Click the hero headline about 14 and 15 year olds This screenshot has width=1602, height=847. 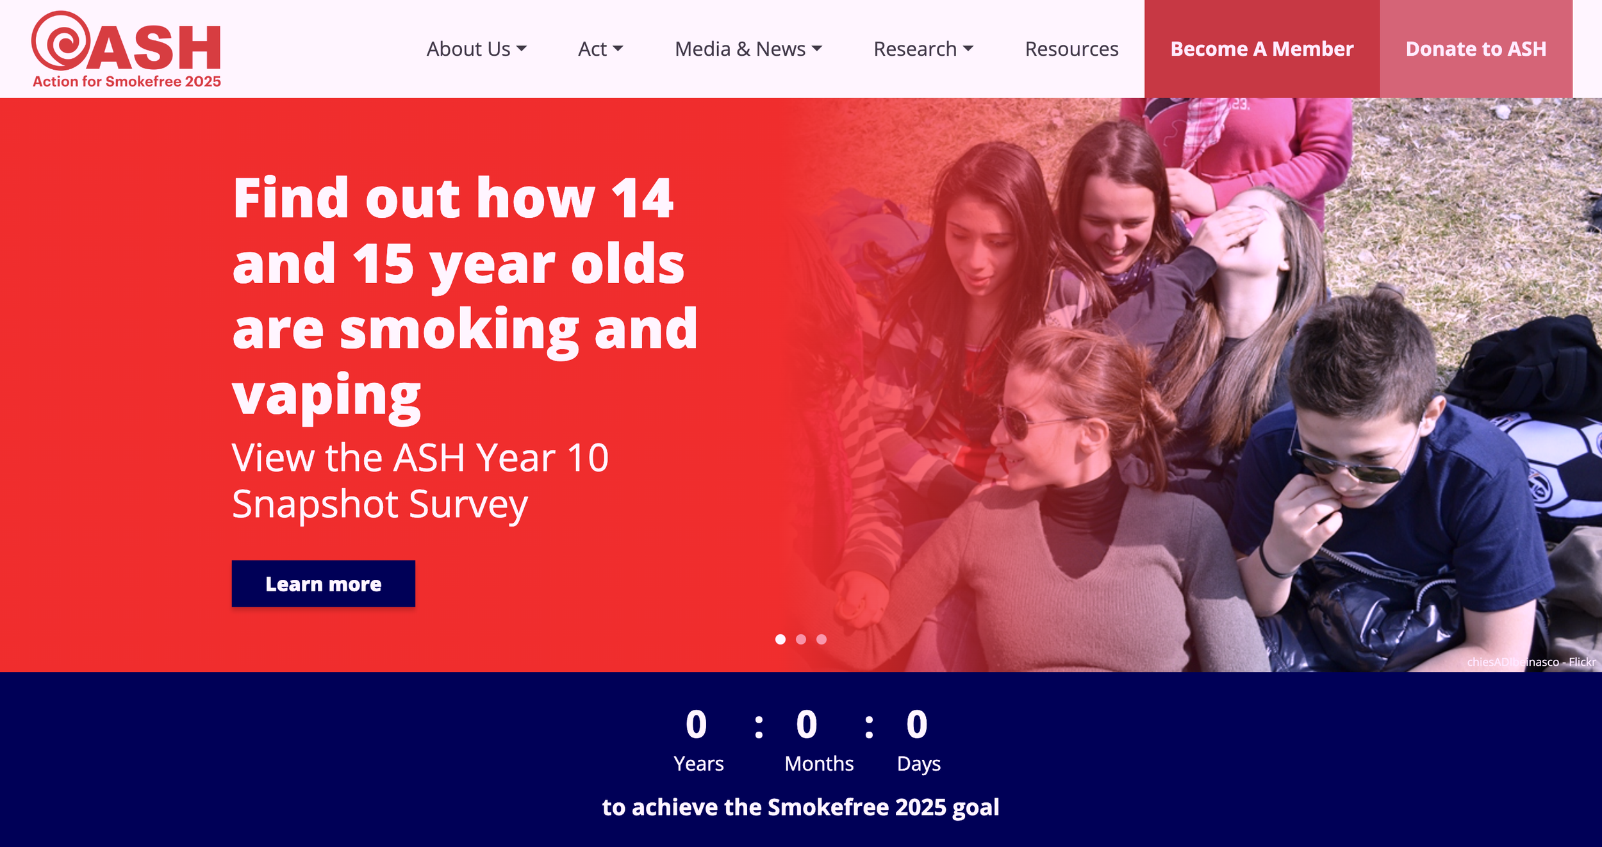coord(465,298)
